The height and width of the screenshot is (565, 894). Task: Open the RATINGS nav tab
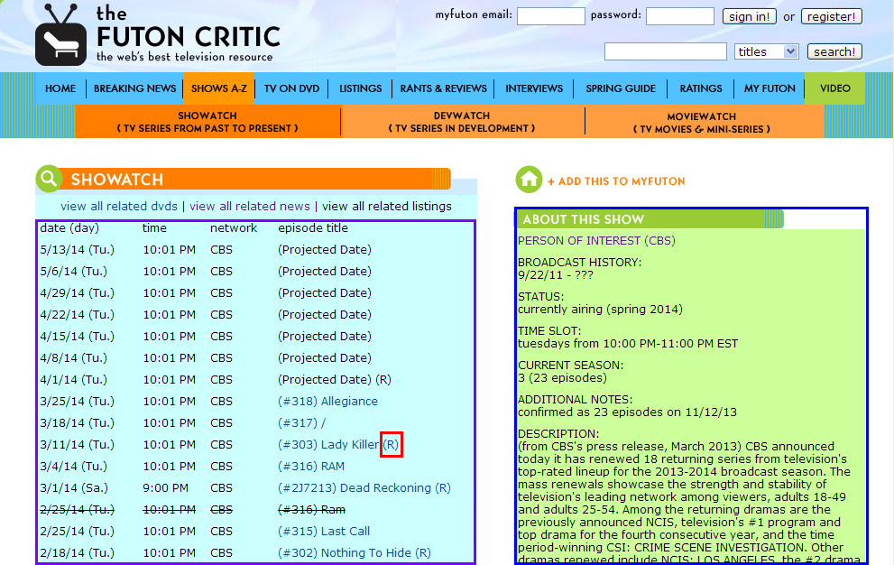coord(701,88)
